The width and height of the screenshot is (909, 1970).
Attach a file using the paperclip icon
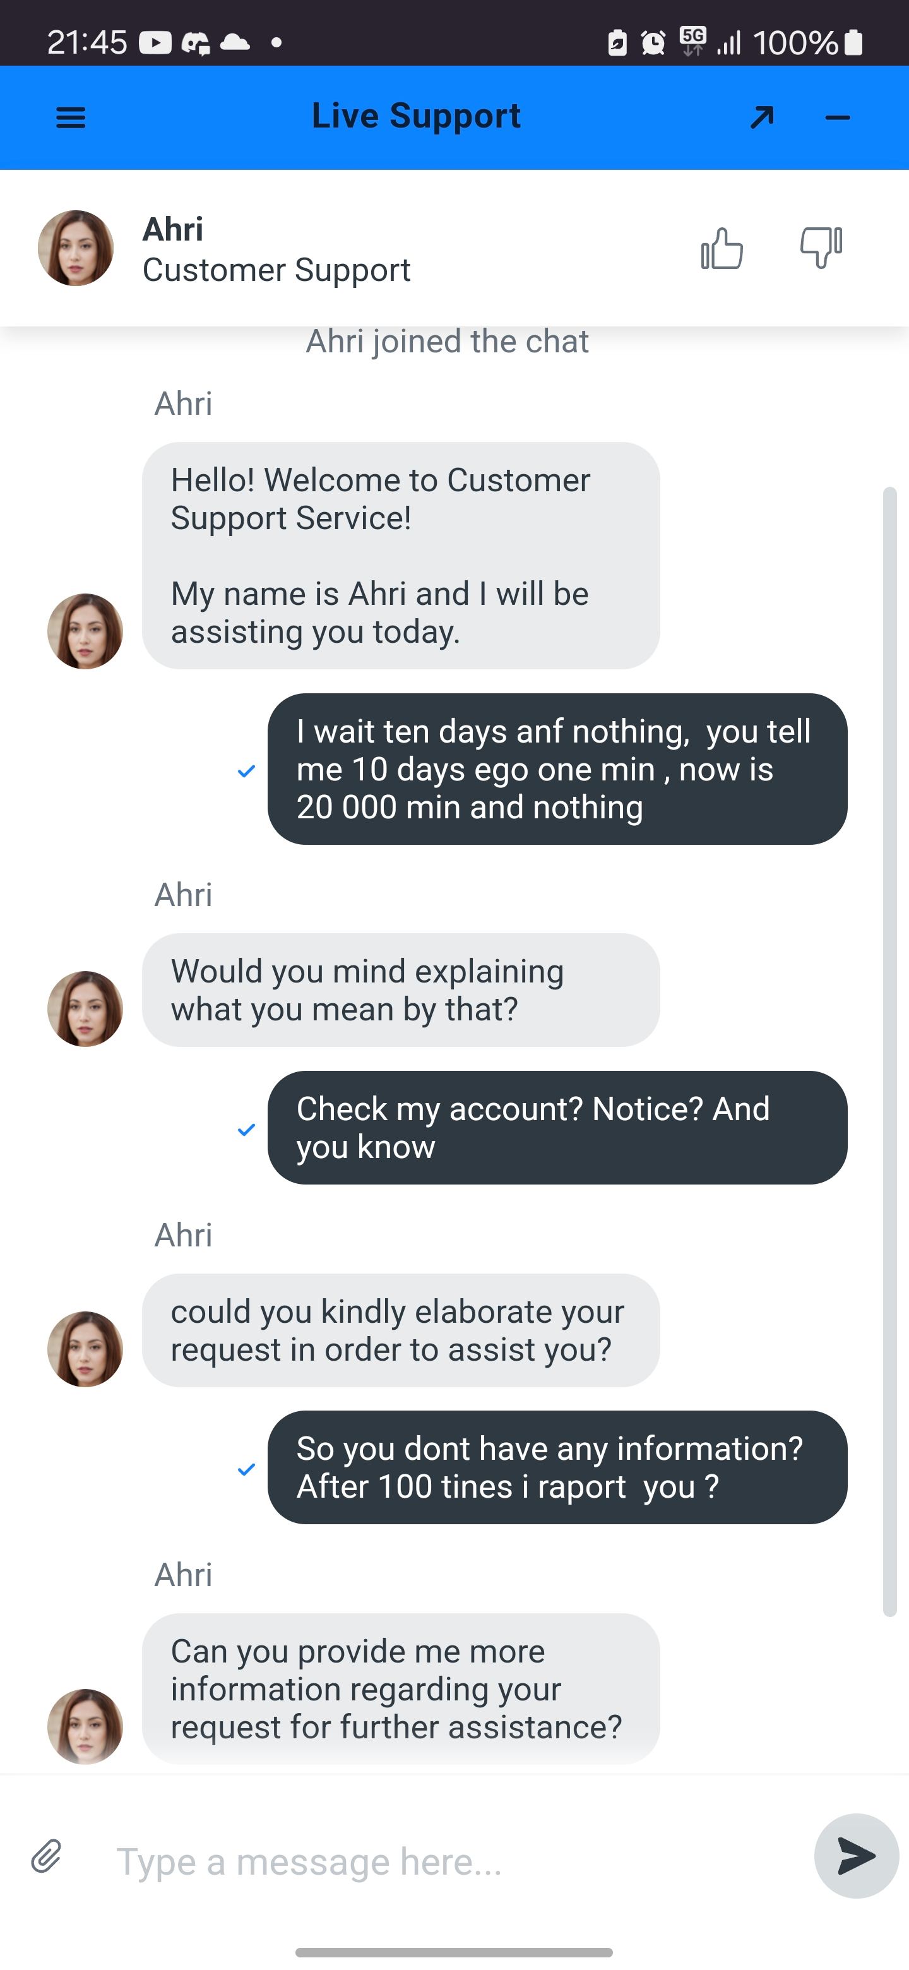[x=47, y=1856]
